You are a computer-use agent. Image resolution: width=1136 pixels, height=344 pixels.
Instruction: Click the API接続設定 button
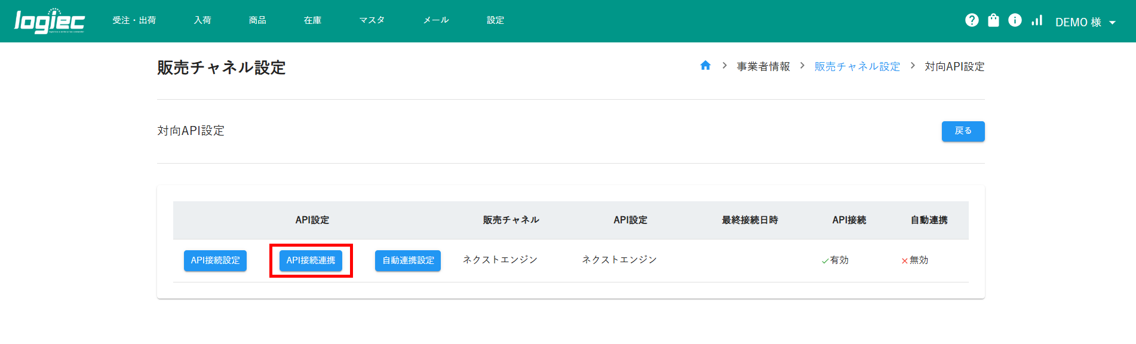coord(215,260)
